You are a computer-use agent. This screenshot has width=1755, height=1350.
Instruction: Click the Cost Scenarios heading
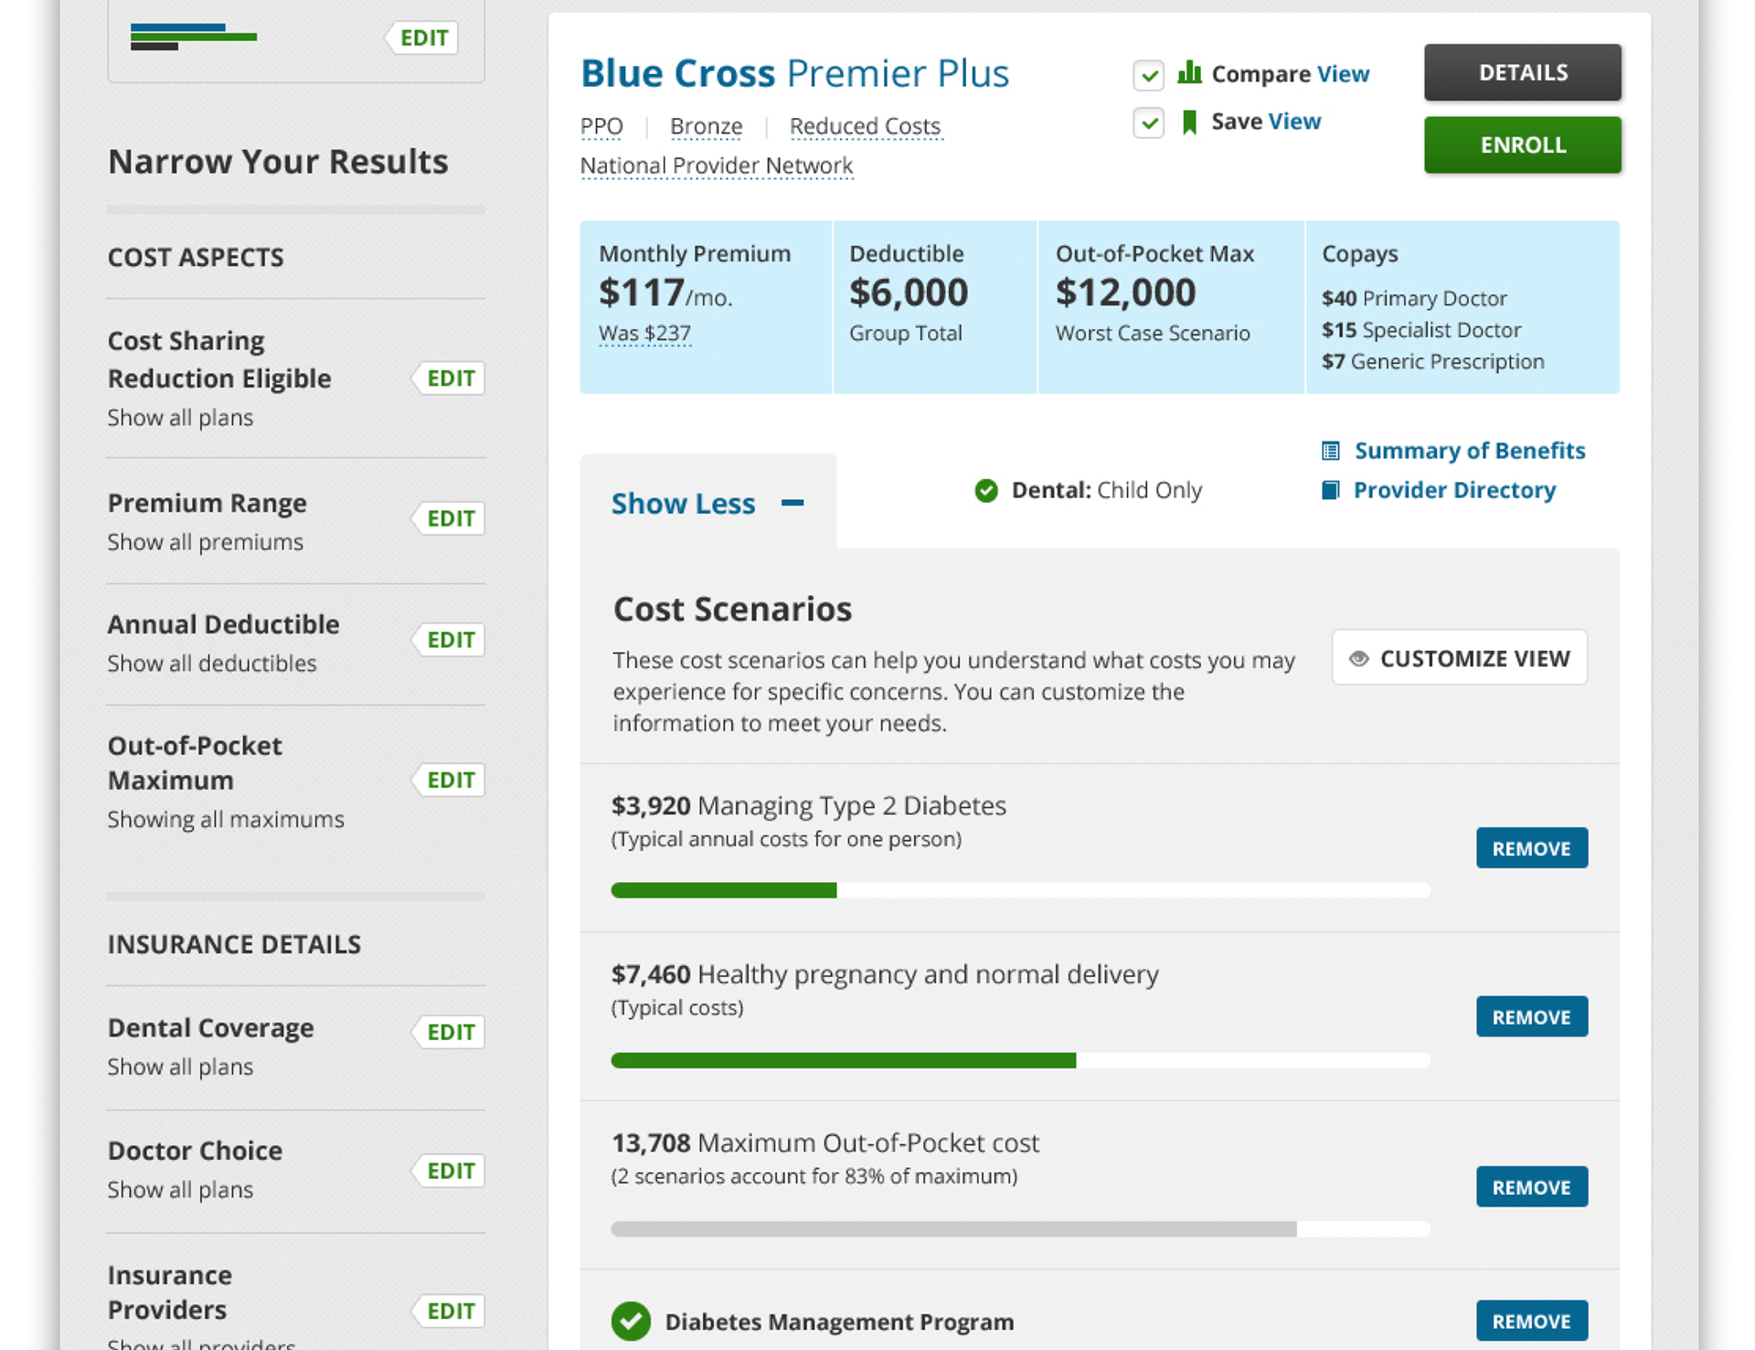pyautogui.click(x=732, y=610)
